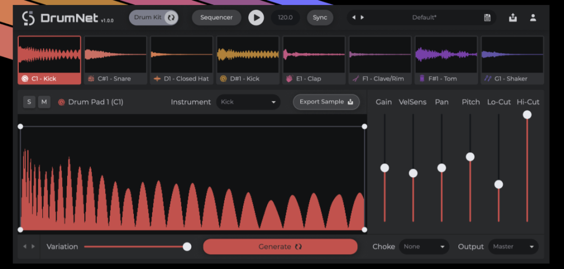Click the v1.0.0 version text

click(107, 20)
